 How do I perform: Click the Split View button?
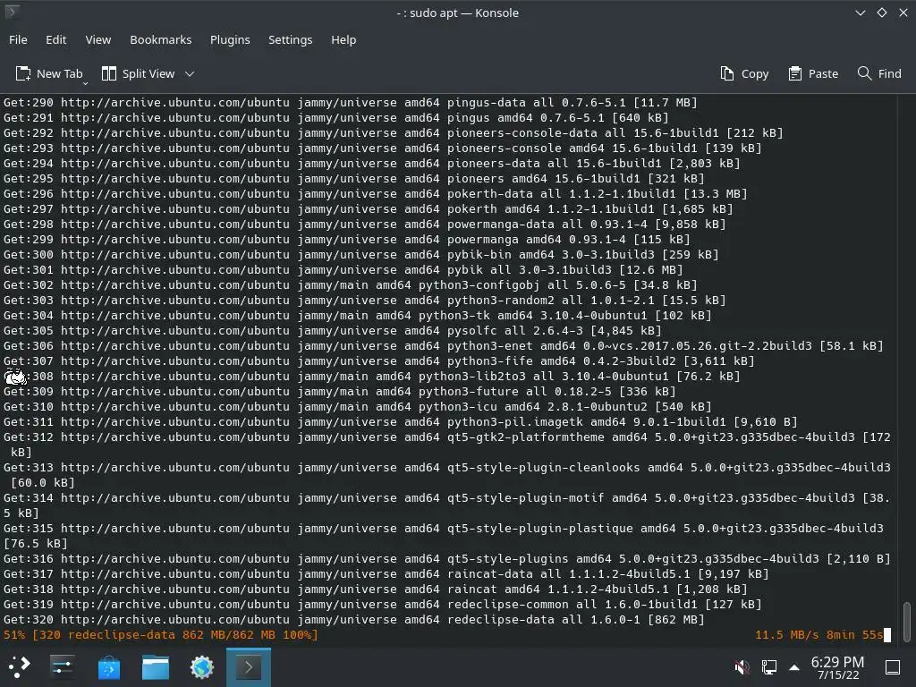pyautogui.click(x=139, y=73)
